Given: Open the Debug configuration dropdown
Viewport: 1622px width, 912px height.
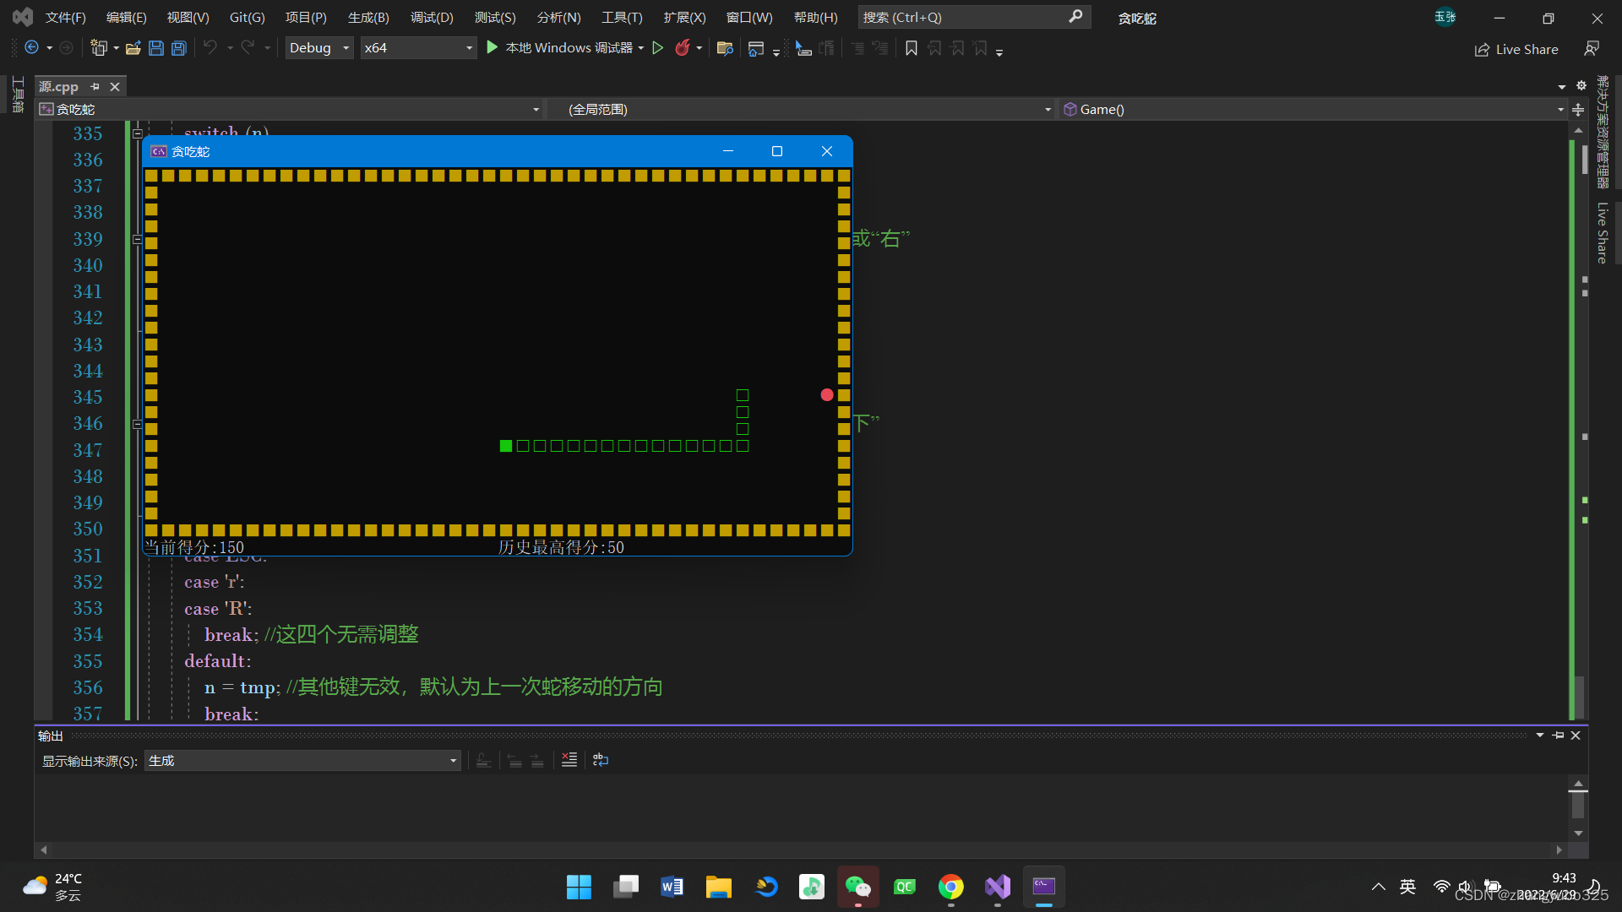Looking at the screenshot, I should [x=319, y=48].
